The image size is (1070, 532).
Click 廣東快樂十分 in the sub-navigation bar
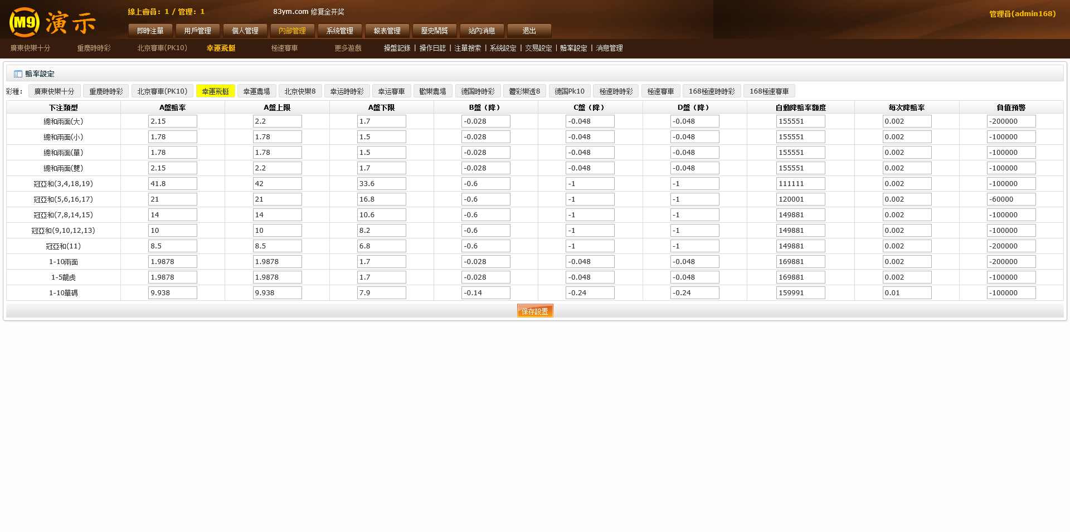30,48
